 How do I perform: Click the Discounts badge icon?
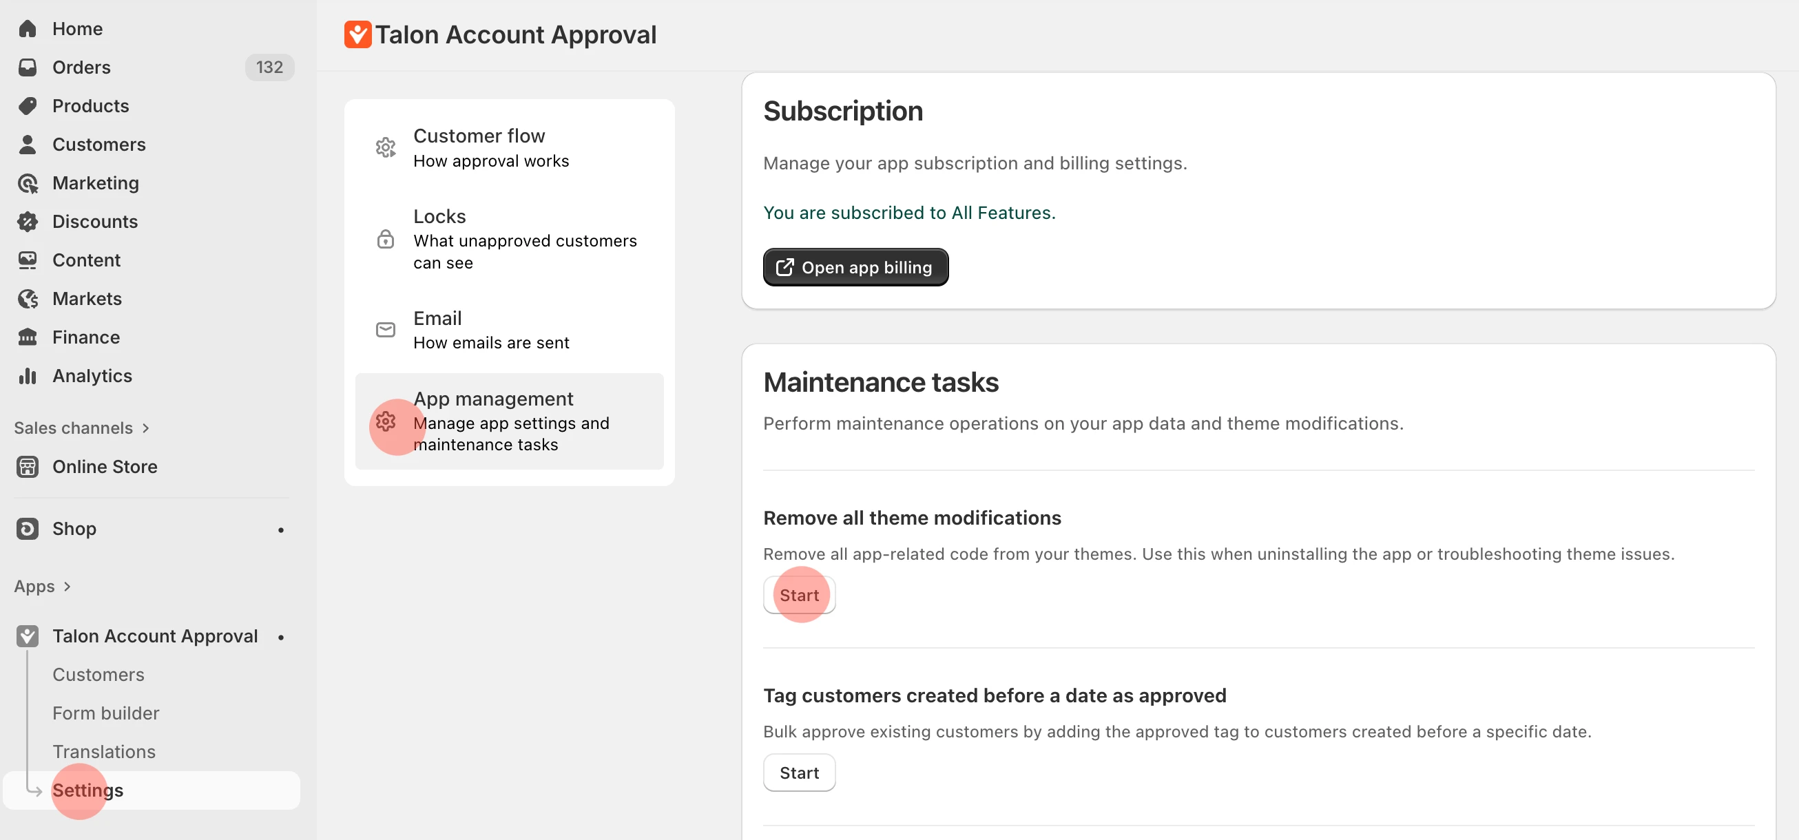[x=28, y=221]
